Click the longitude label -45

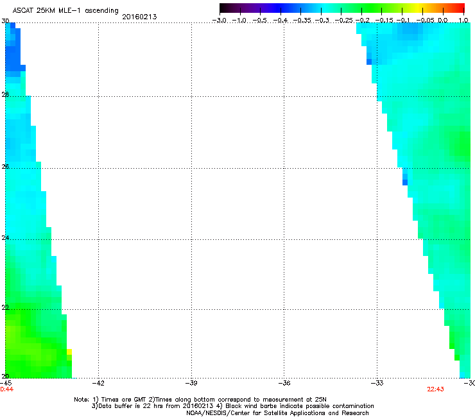pos(6,383)
